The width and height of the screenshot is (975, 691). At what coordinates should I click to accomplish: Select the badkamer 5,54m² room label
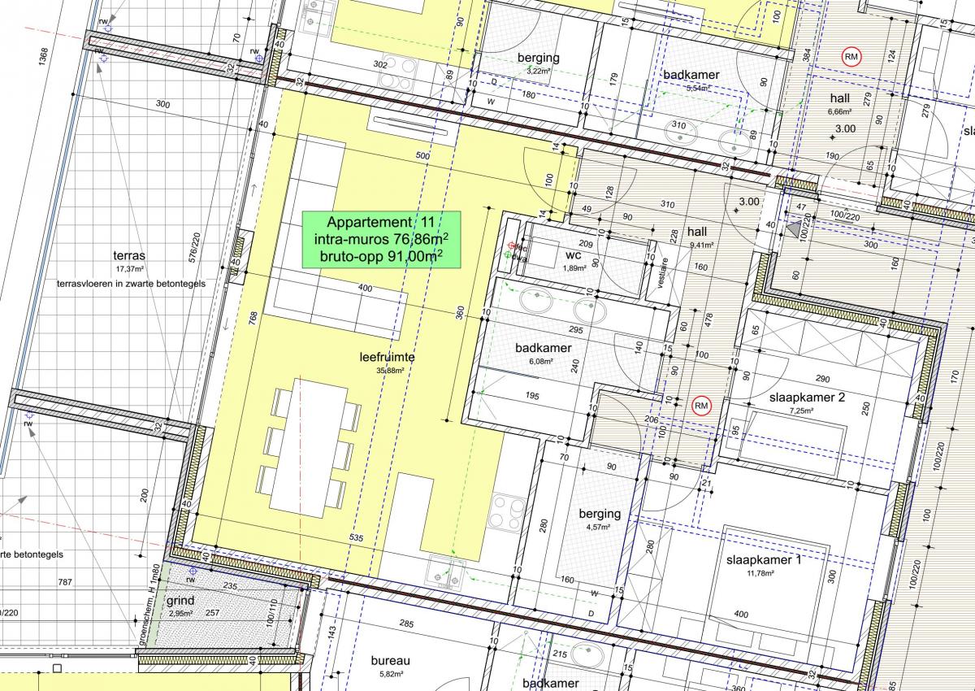click(691, 80)
